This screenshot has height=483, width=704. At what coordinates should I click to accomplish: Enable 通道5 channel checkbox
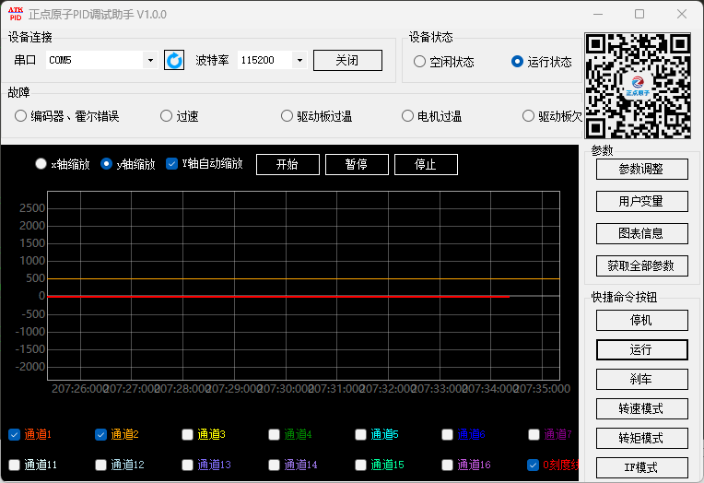(x=361, y=434)
